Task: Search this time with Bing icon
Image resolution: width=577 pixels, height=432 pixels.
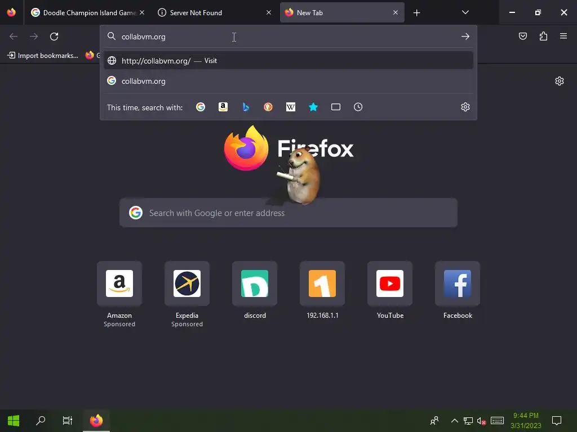Action: (246, 107)
